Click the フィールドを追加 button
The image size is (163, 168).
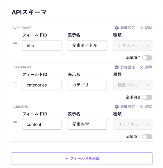82,159
